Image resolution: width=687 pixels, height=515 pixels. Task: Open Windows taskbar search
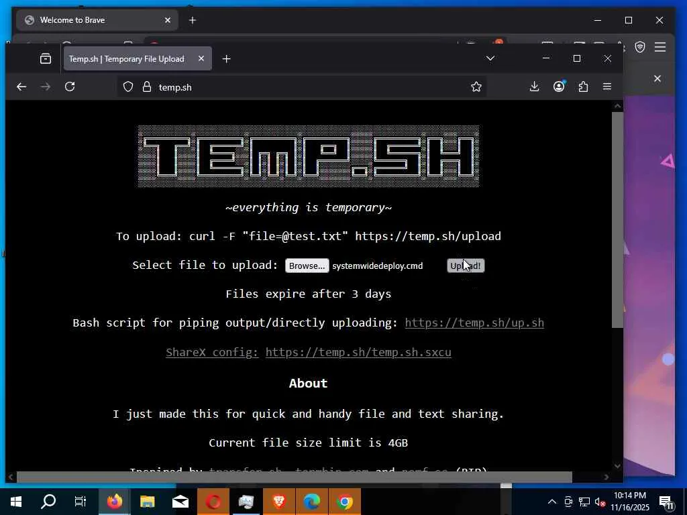pyautogui.click(x=48, y=502)
